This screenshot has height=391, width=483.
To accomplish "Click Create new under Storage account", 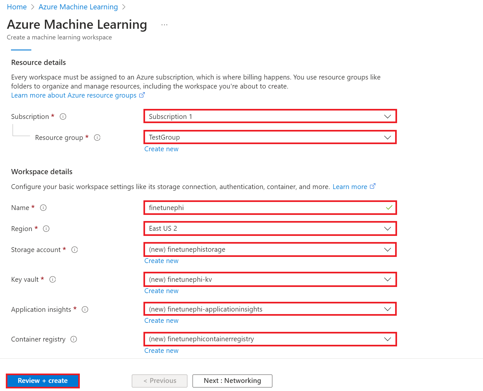I will tap(161, 261).
